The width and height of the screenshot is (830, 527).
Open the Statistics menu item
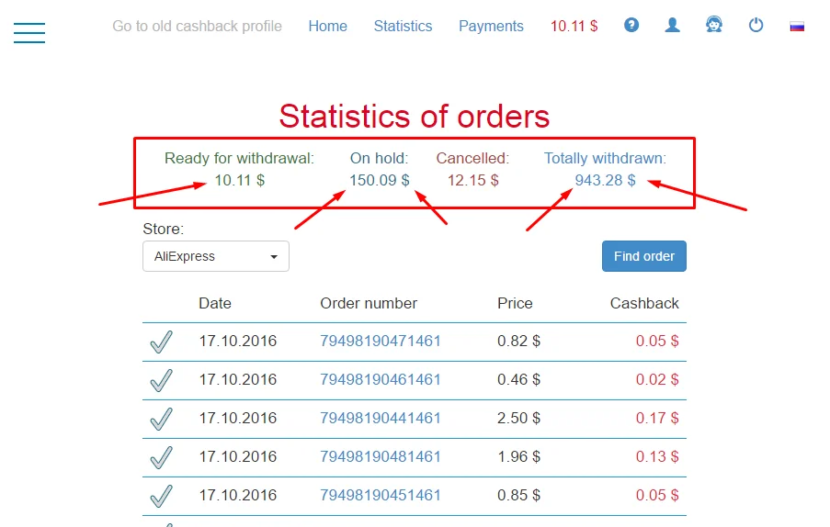[403, 26]
